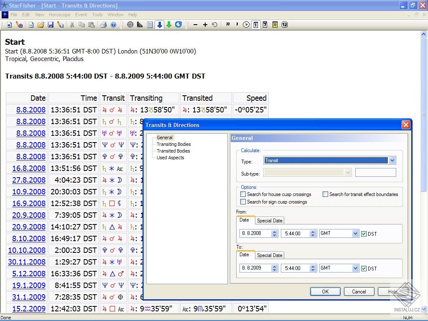This screenshot has height=321, width=428.
Task: Click the plus step forward icon
Action: tap(205, 25)
